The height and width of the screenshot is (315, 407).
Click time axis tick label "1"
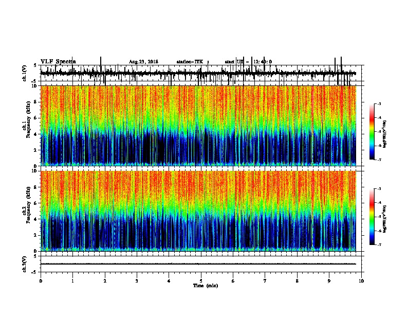pos(72,281)
